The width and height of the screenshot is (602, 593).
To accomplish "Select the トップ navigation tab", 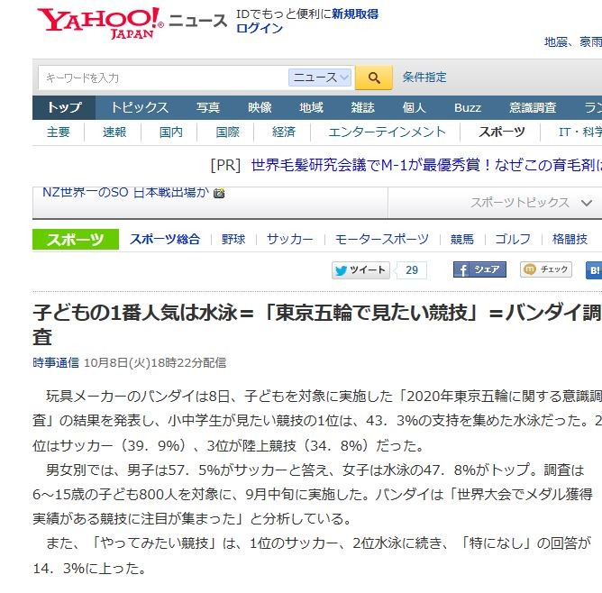I will point(64,107).
